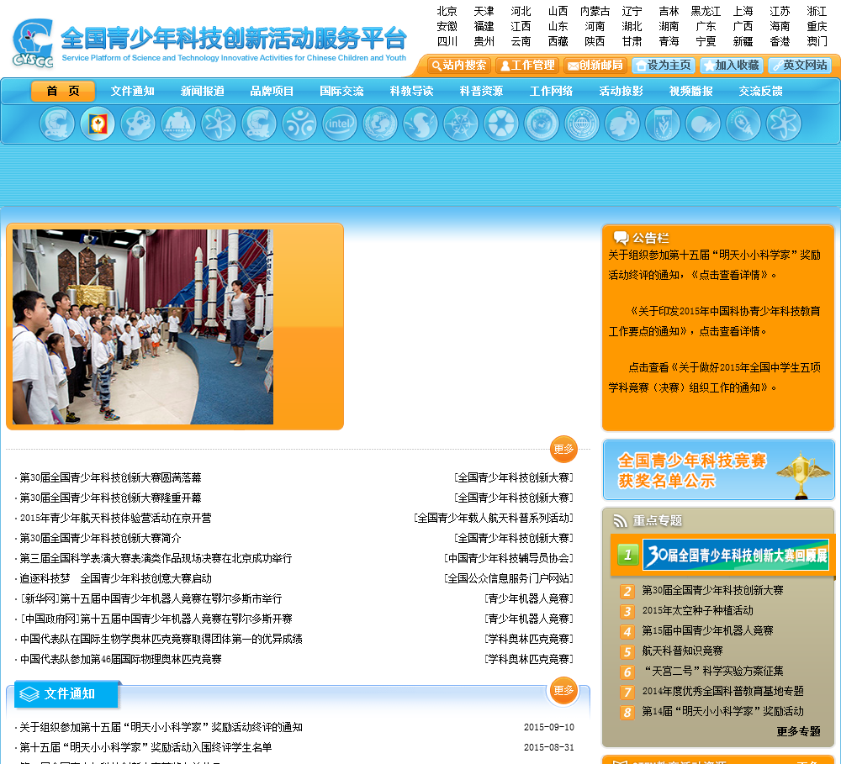The height and width of the screenshot is (764, 841).
Task: Select the bird silhouette project icon
Action: (x=420, y=124)
